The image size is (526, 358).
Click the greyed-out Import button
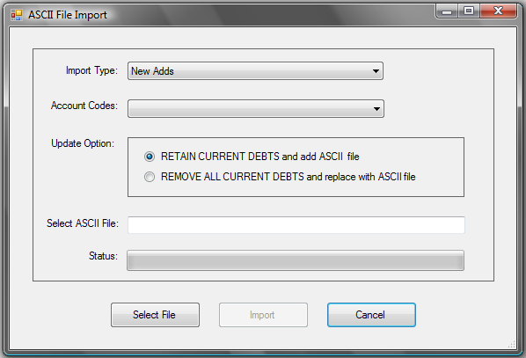[x=263, y=315]
